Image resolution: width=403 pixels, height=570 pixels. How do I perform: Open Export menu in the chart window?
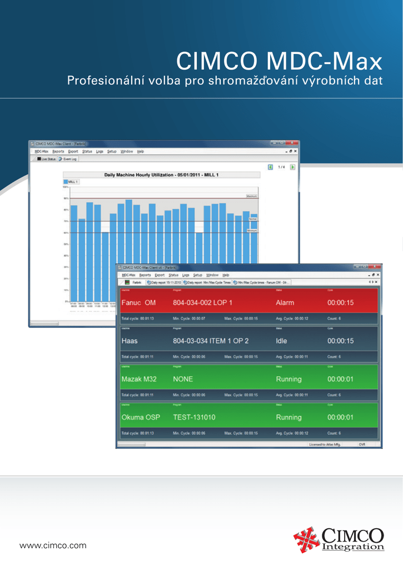73,151
